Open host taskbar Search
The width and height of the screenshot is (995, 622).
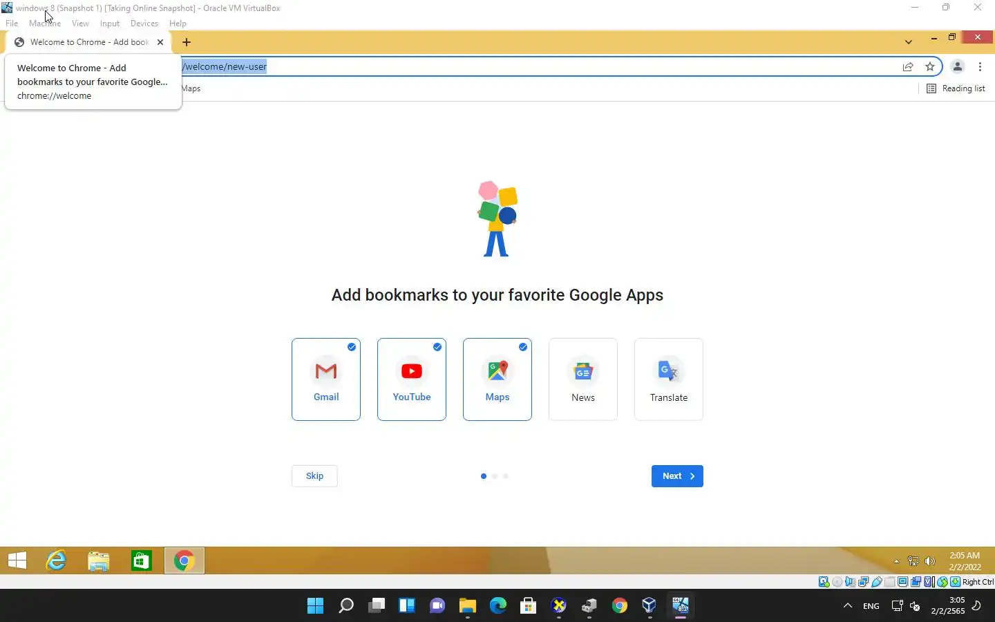[346, 606]
